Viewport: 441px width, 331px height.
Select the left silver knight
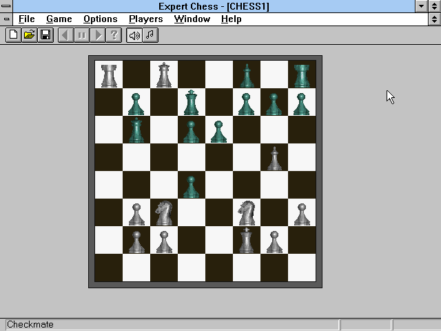click(x=164, y=213)
